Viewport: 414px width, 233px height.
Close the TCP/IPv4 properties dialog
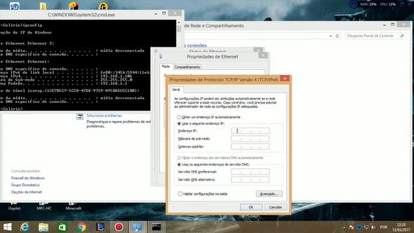click(285, 78)
